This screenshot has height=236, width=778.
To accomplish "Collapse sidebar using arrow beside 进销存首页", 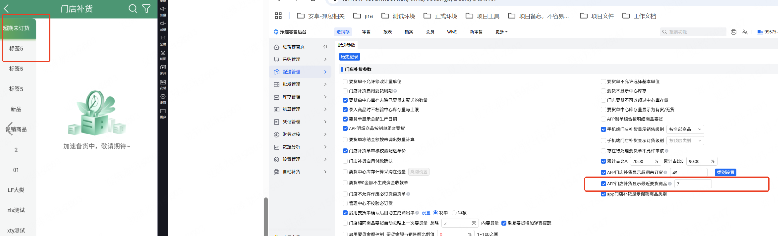I will pos(325,47).
